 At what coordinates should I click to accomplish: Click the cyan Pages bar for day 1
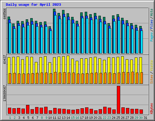pyautogui.click(x=10, y=38)
